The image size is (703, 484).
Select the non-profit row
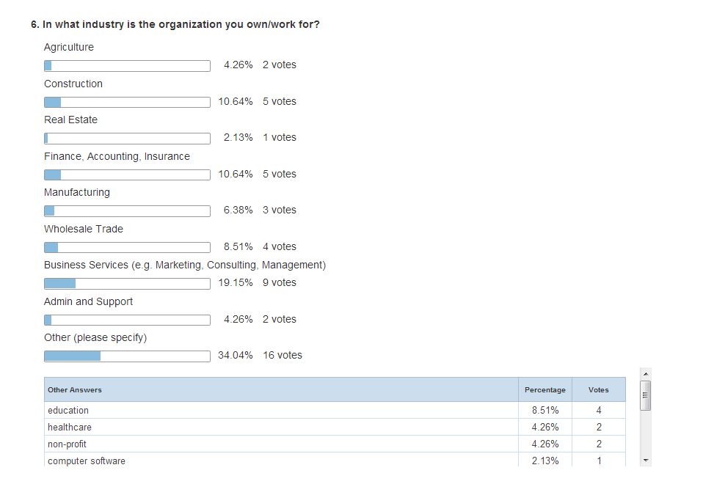[335, 444]
